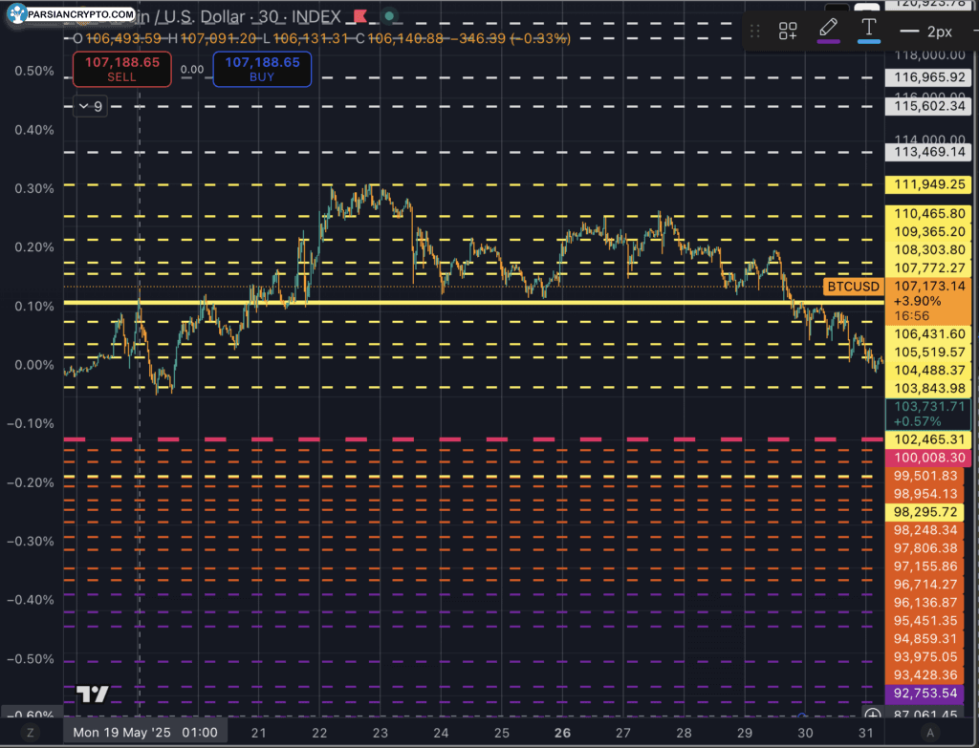Image resolution: width=979 pixels, height=748 pixels.
Task: Click date 31 on the time axis
Action: (x=865, y=733)
